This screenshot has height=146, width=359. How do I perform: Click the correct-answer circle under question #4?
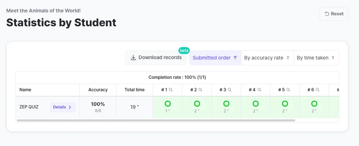(x=256, y=104)
